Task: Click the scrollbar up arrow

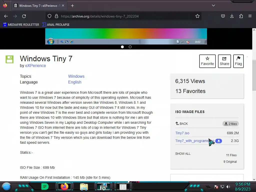Action: [254, 30]
